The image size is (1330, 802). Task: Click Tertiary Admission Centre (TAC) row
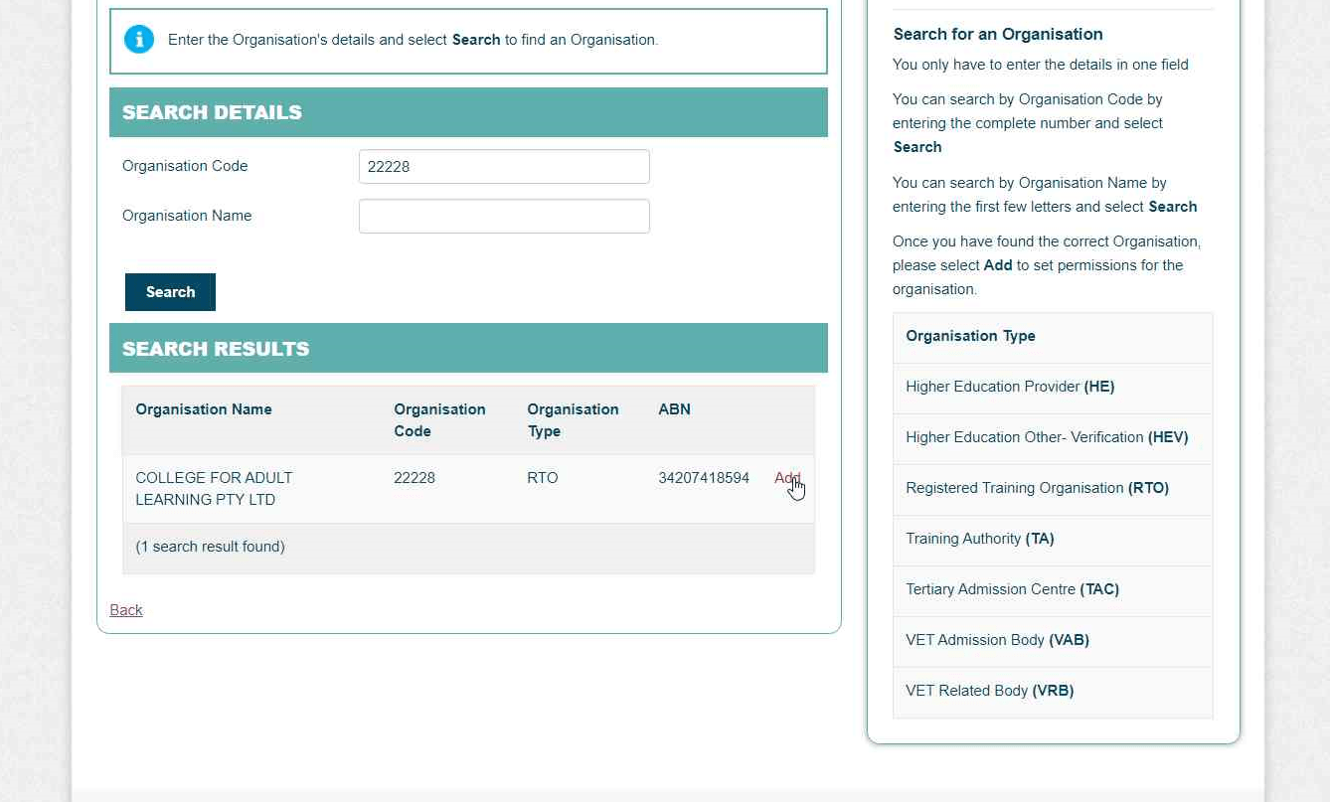point(1012,589)
